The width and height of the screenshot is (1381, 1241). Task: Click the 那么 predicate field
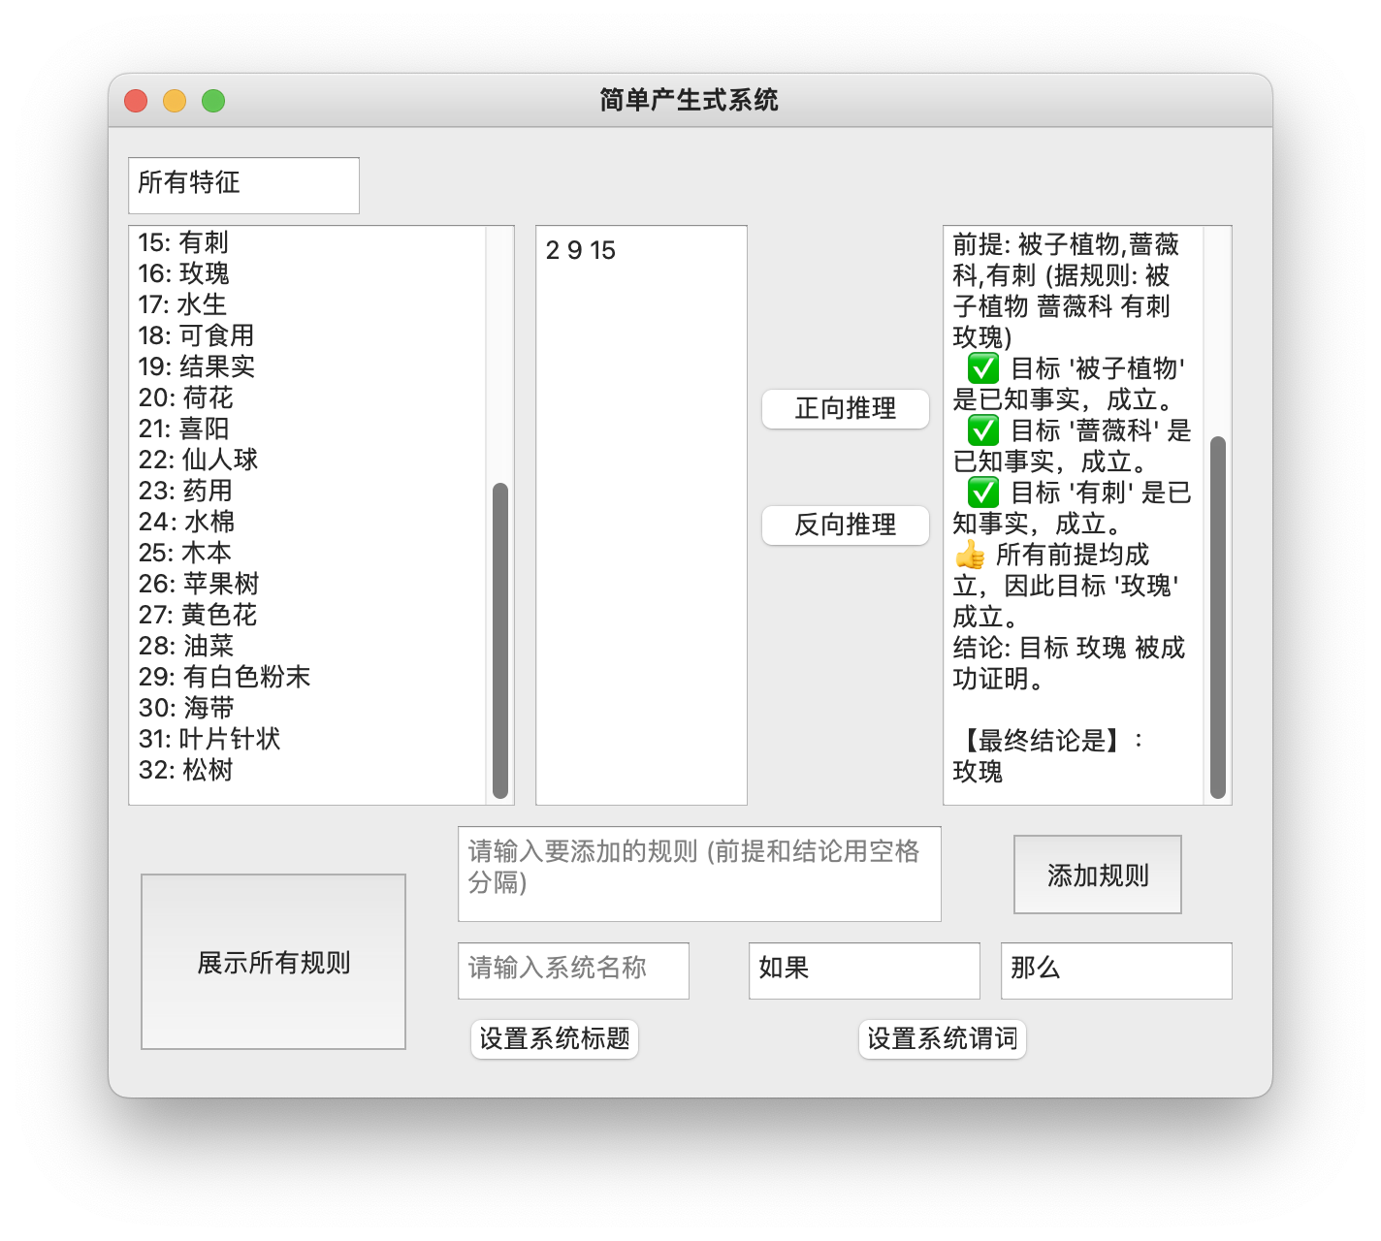coord(1116,971)
